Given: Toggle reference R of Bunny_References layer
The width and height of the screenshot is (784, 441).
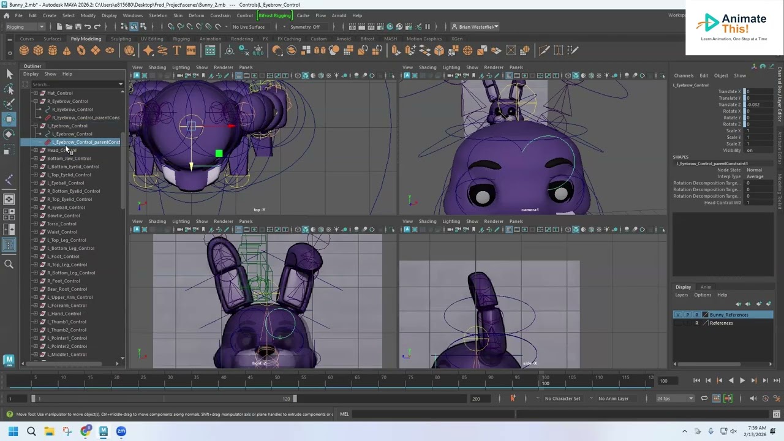Looking at the screenshot, I should coord(696,315).
